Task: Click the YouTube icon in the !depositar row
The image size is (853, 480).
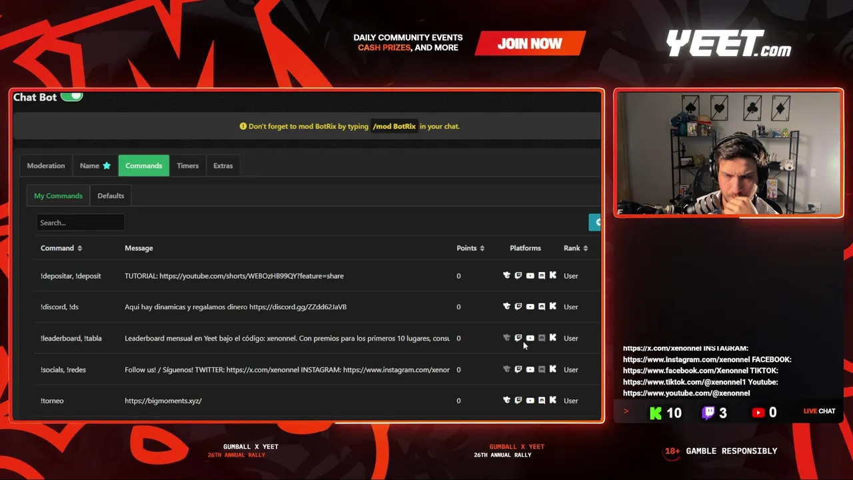Action: (530, 275)
